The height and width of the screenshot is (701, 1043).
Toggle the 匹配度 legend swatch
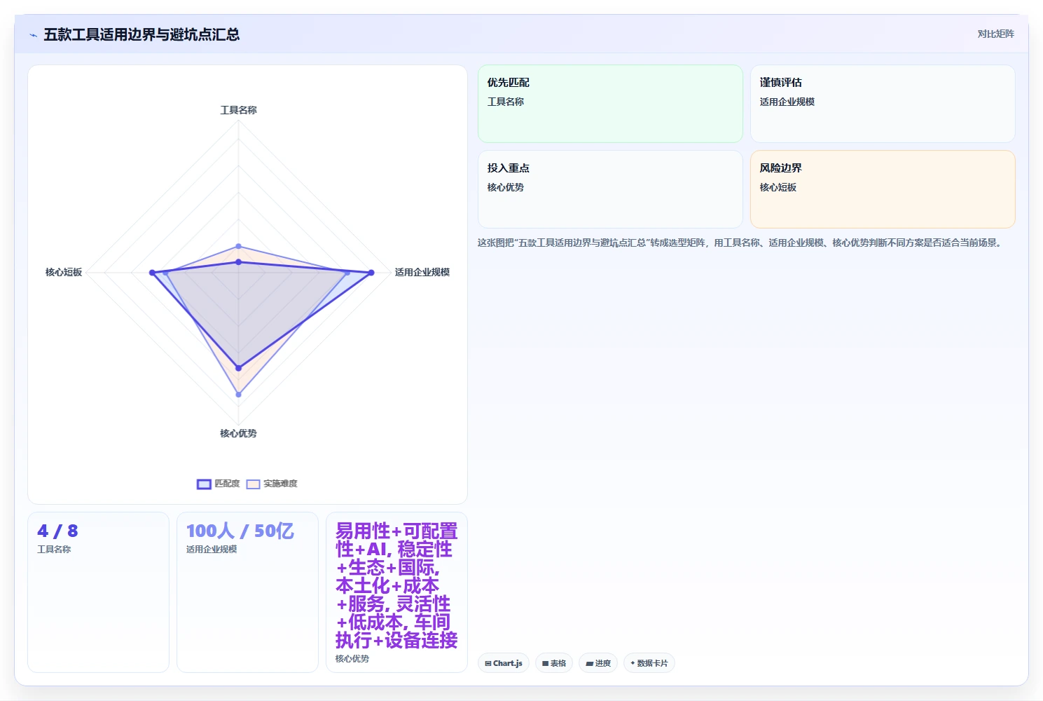[204, 484]
